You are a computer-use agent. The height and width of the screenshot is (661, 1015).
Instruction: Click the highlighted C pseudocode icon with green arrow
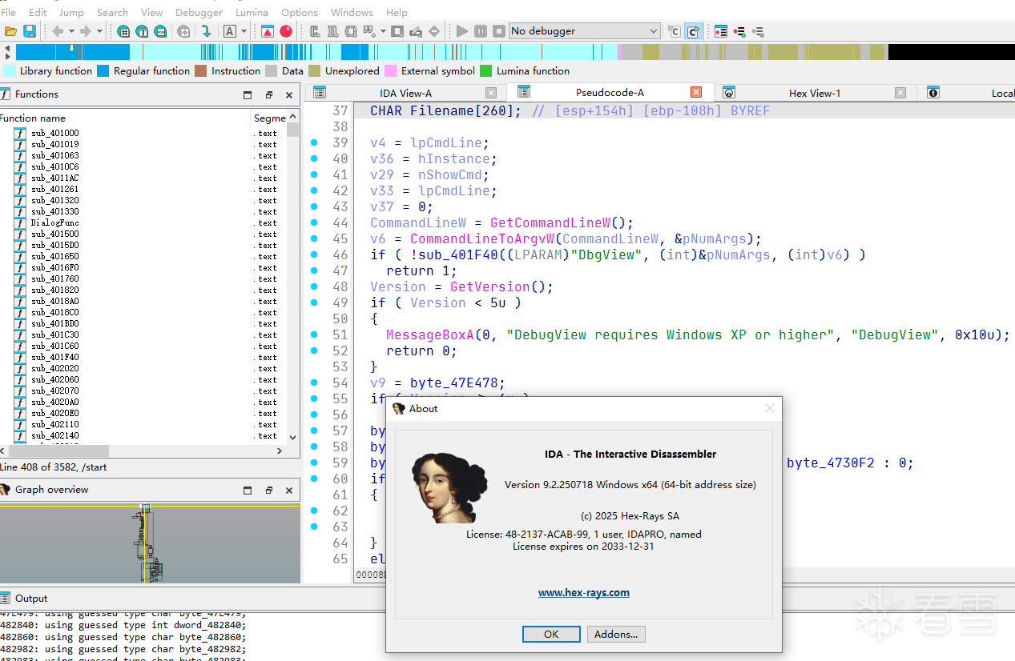click(694, 31)
